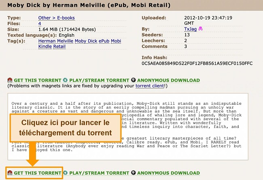This screenshot has height=180, width=263.
Task: Click the comments count 3
Action: coord(185,46)
